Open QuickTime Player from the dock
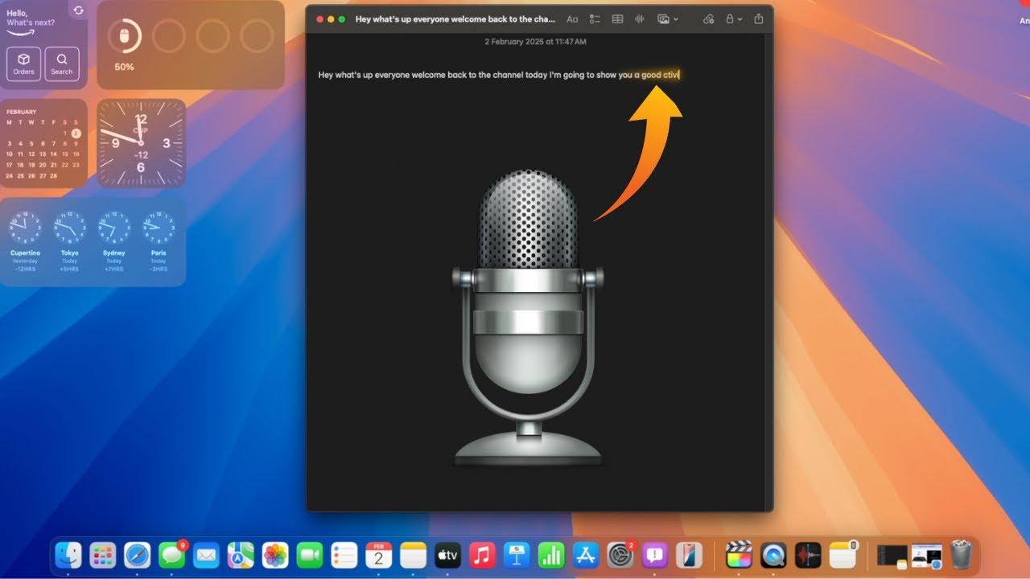Viewport: 1030px width, 579px height. pos(773,555)
